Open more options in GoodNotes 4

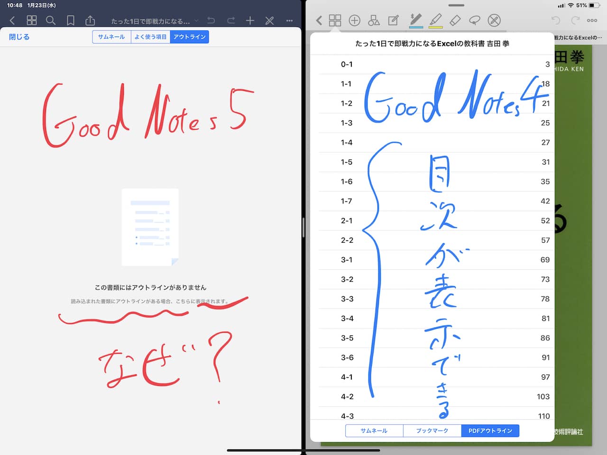tap(592, 20)
